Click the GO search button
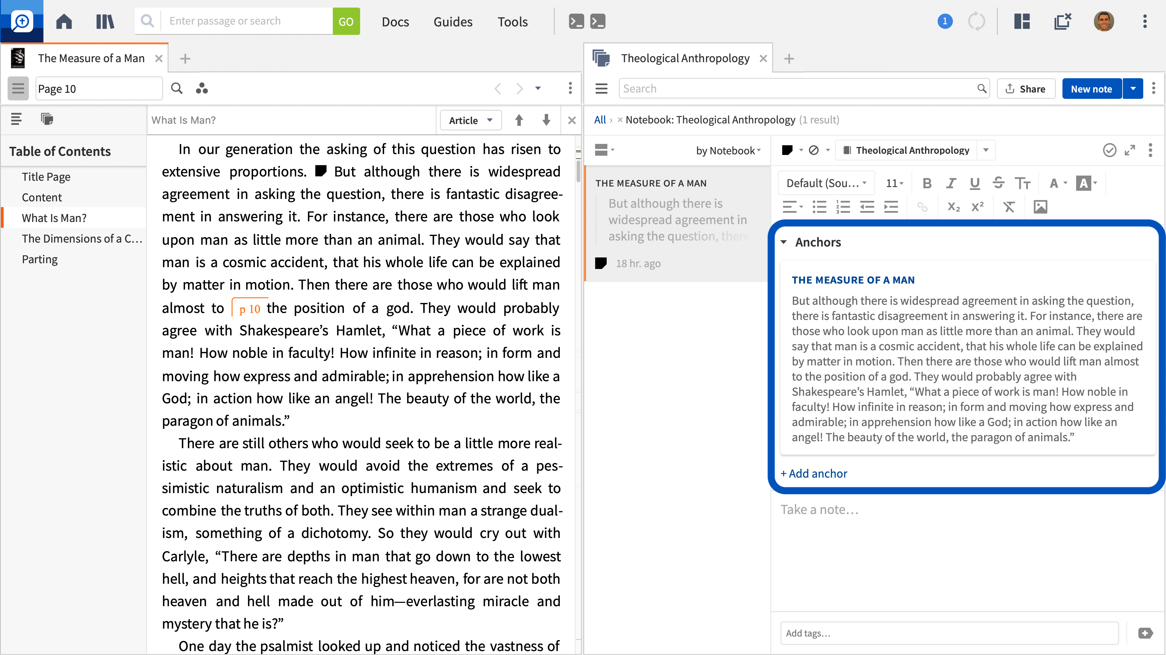 pos(346,21)
